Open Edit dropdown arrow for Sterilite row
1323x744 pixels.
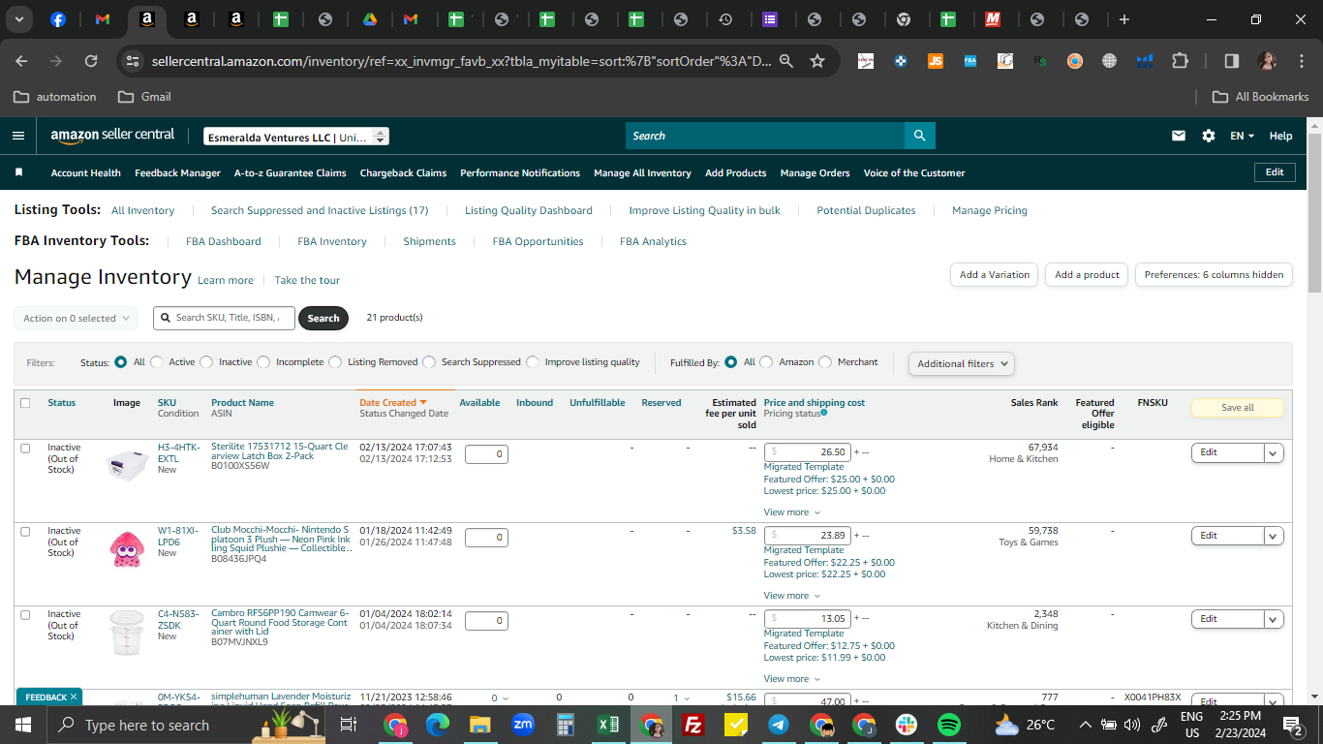click(x=1274, y=452)
